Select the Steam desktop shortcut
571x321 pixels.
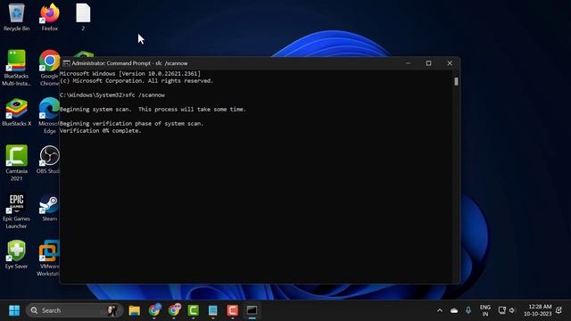point(50,208)
